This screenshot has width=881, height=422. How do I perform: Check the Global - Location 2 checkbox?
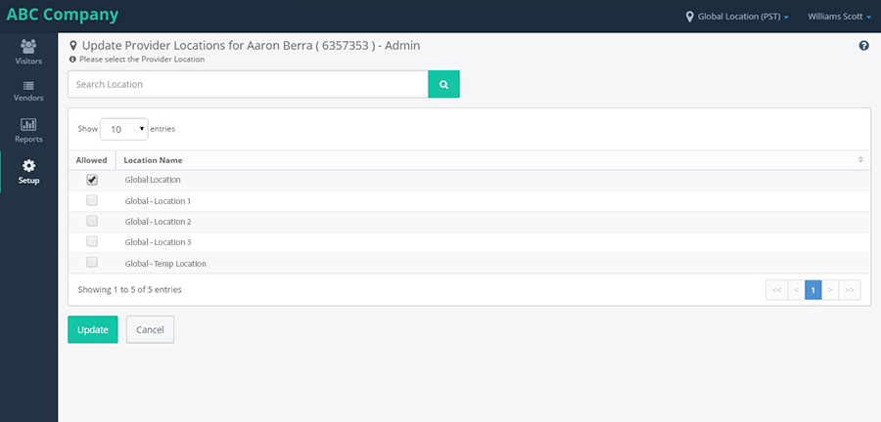click(92, 222)
